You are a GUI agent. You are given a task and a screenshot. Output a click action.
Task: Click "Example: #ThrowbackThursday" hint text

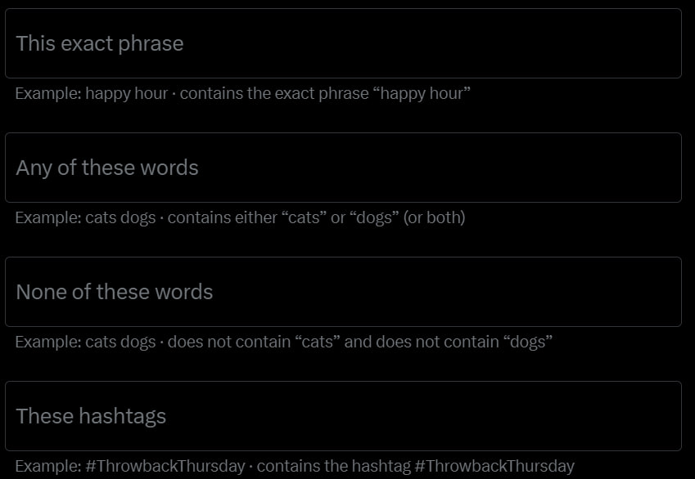point(130,466)
